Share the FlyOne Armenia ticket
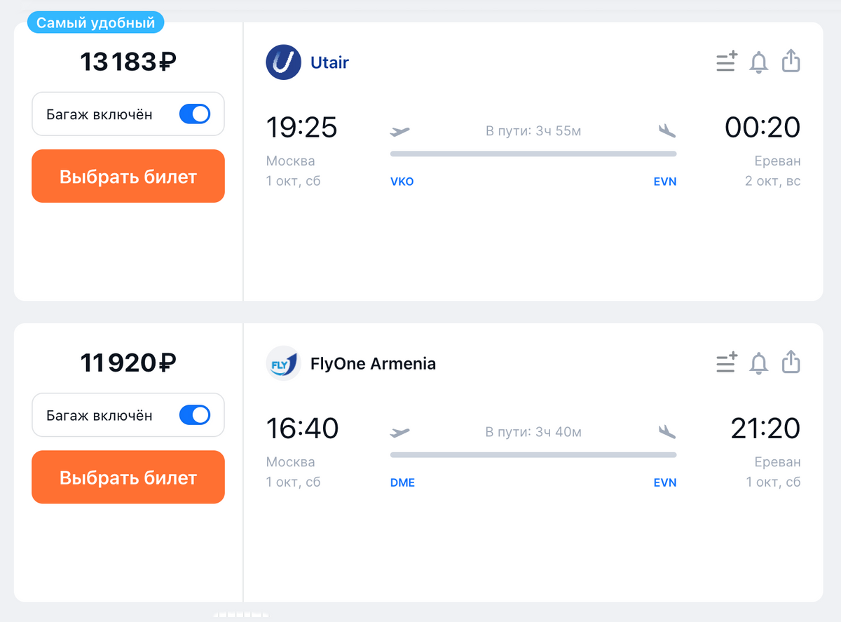 (791, 362)
